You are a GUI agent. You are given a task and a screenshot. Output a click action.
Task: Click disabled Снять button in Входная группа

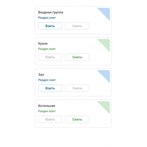tap(77, 26)
